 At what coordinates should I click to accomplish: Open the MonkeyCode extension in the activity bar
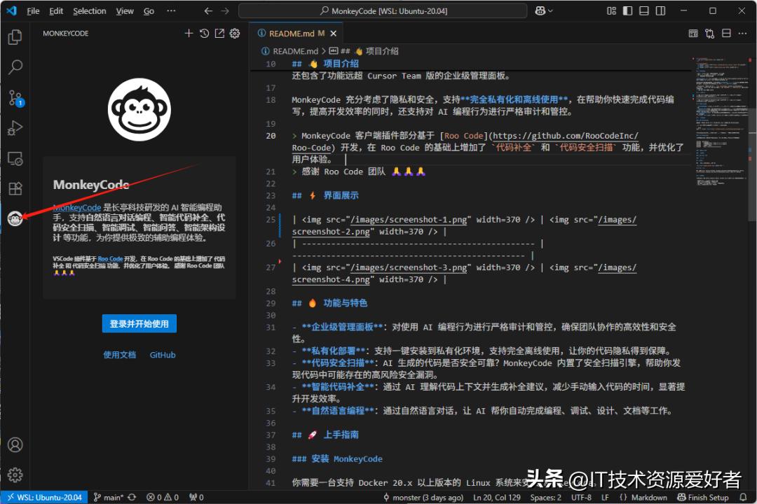click(x=15, y=218)
